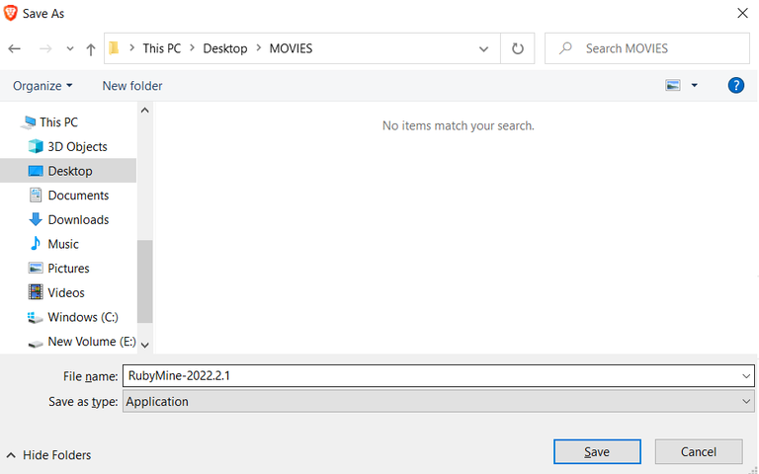This screenshot has height=474, width=759.
Task: Select Desktop in address path
Action: point(225,48)
